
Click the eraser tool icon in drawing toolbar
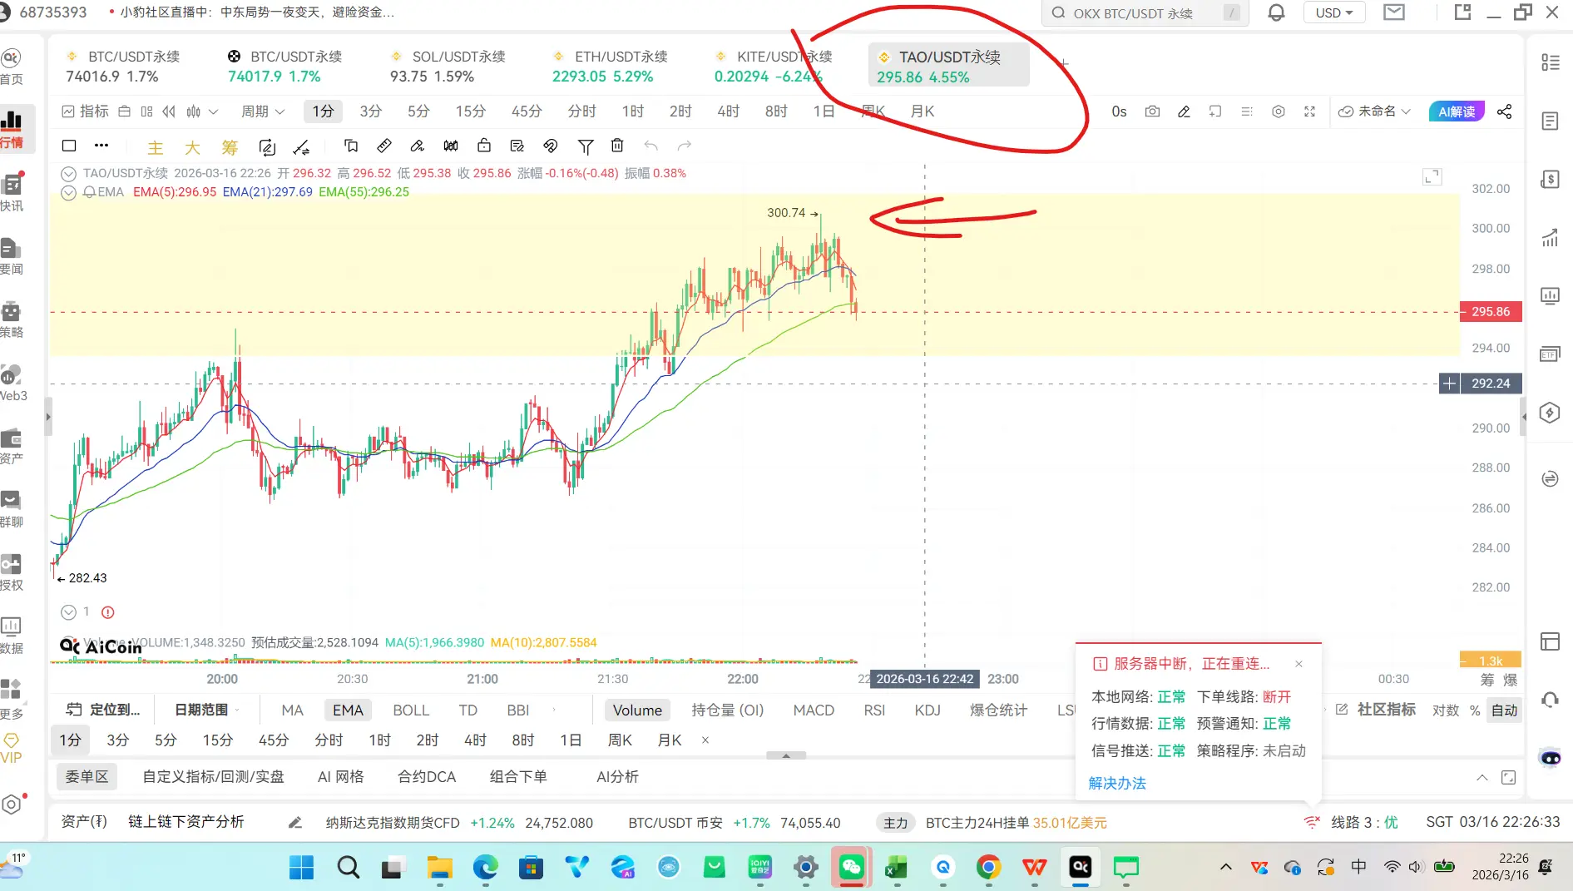[x=418, y=146]
